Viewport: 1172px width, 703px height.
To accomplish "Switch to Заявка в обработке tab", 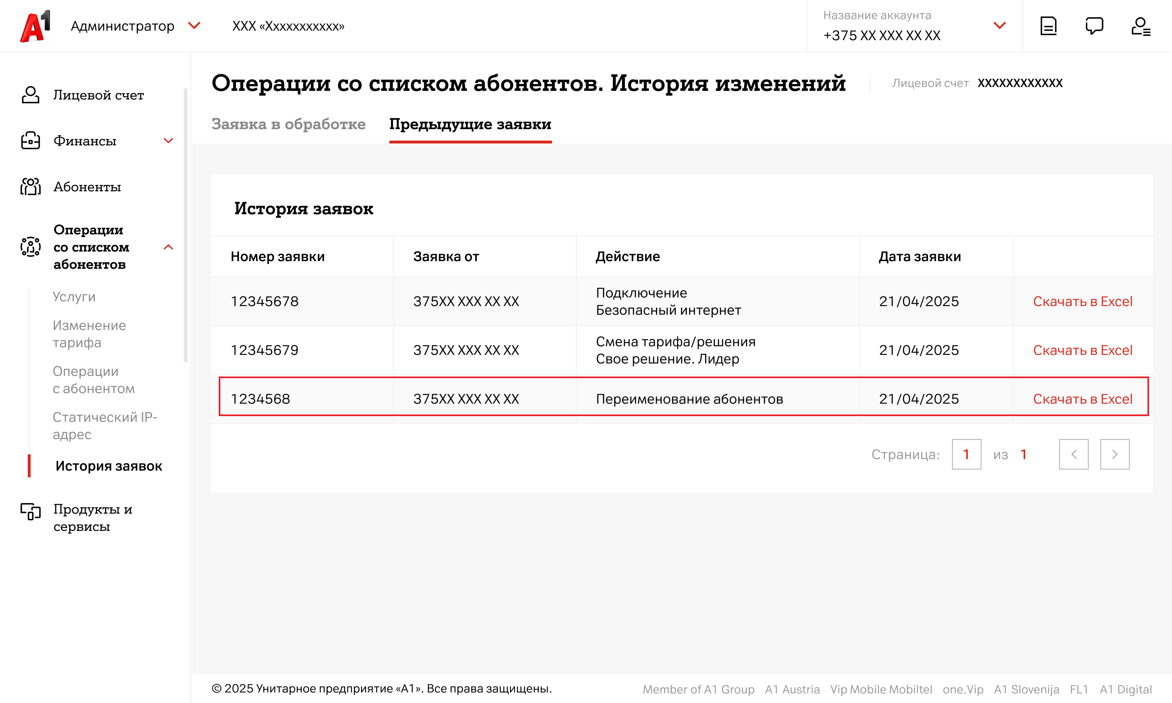I will (x=288, y=124).
